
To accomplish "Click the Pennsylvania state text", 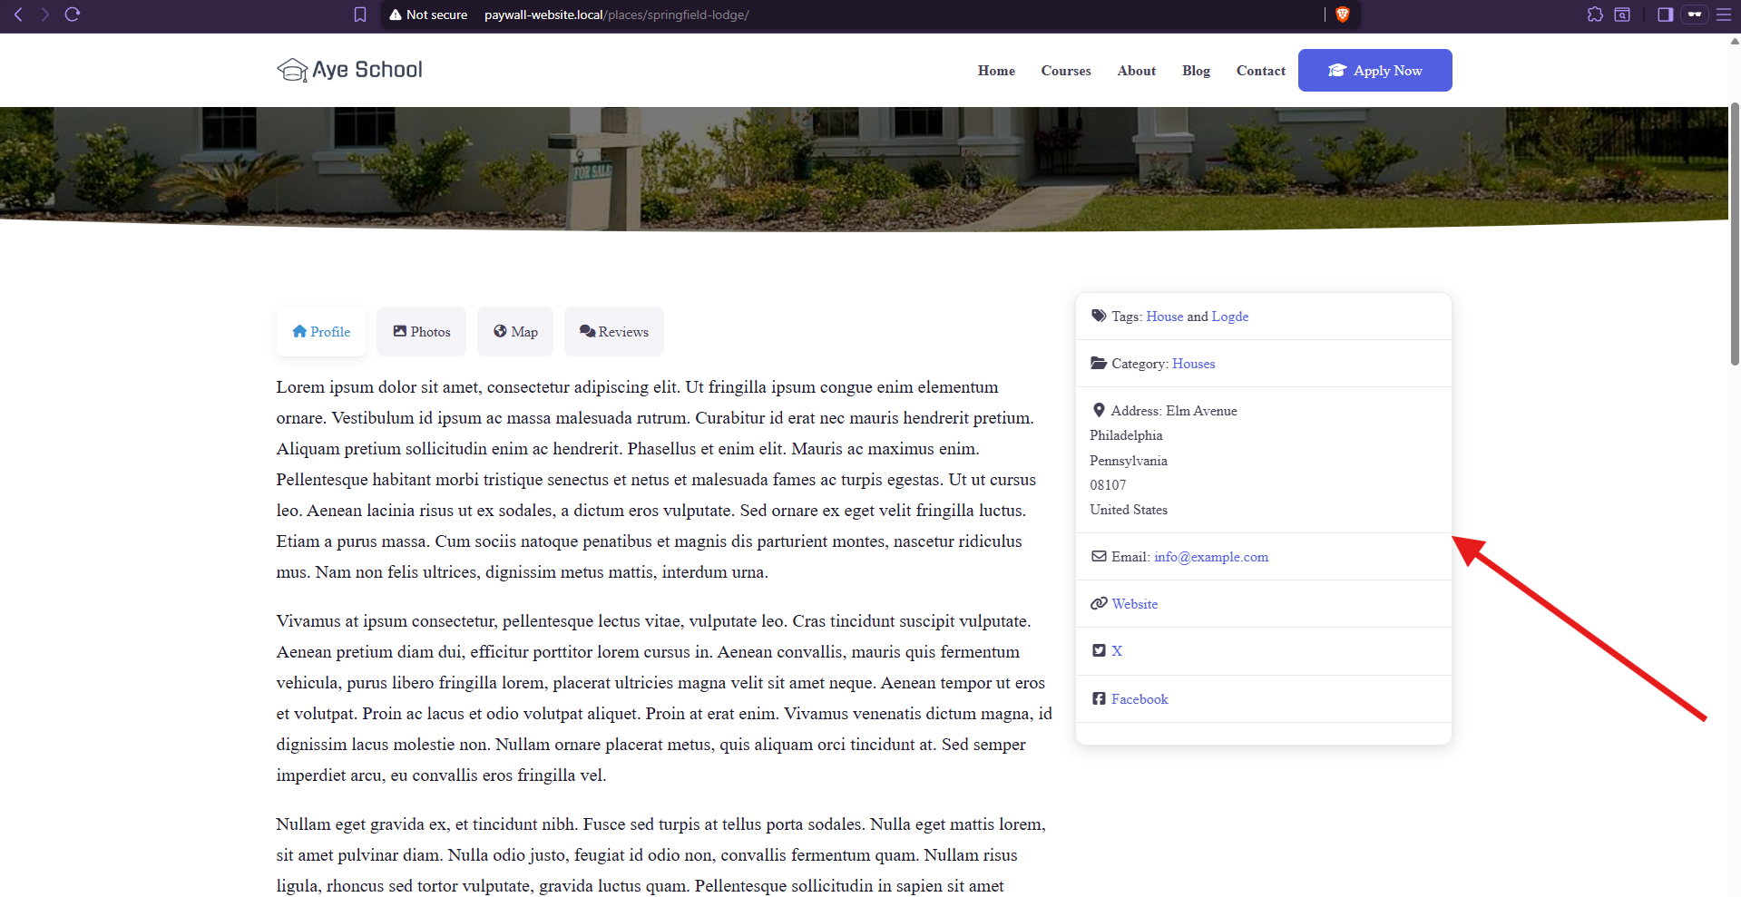I will 1129,461.
